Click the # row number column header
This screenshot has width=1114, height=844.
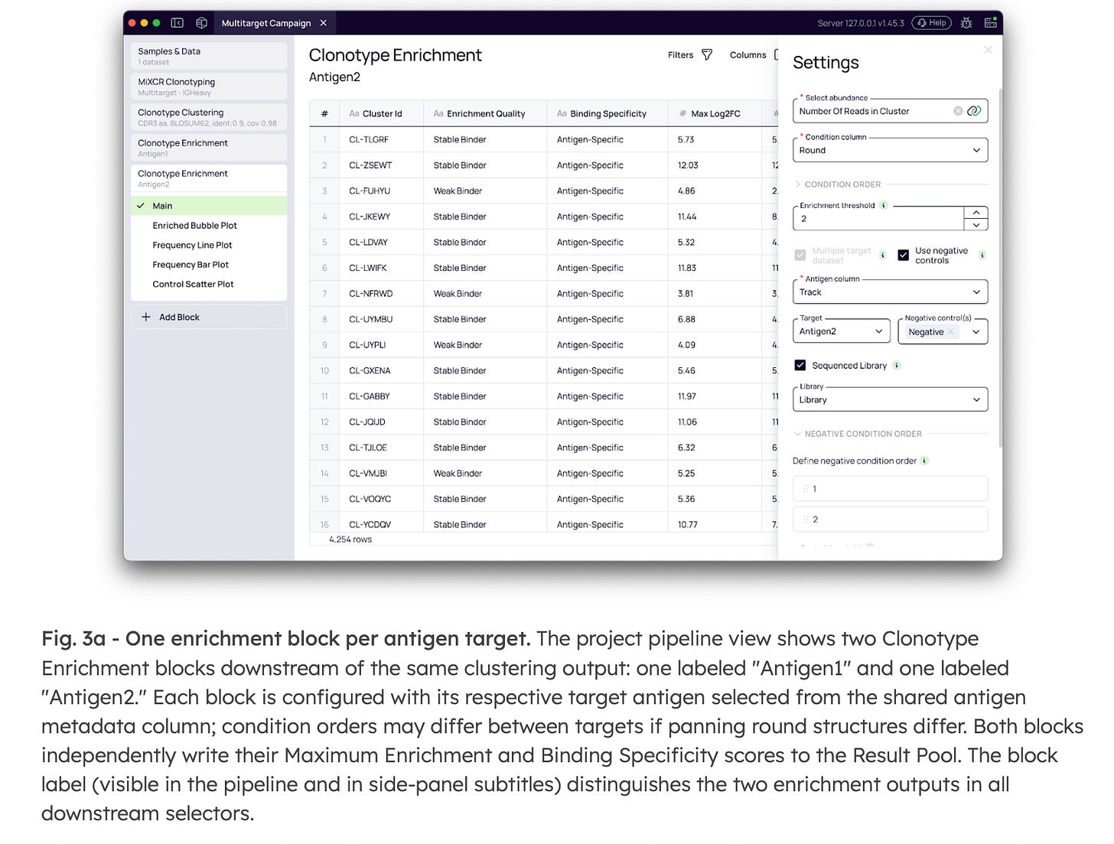tap(324, 113)
